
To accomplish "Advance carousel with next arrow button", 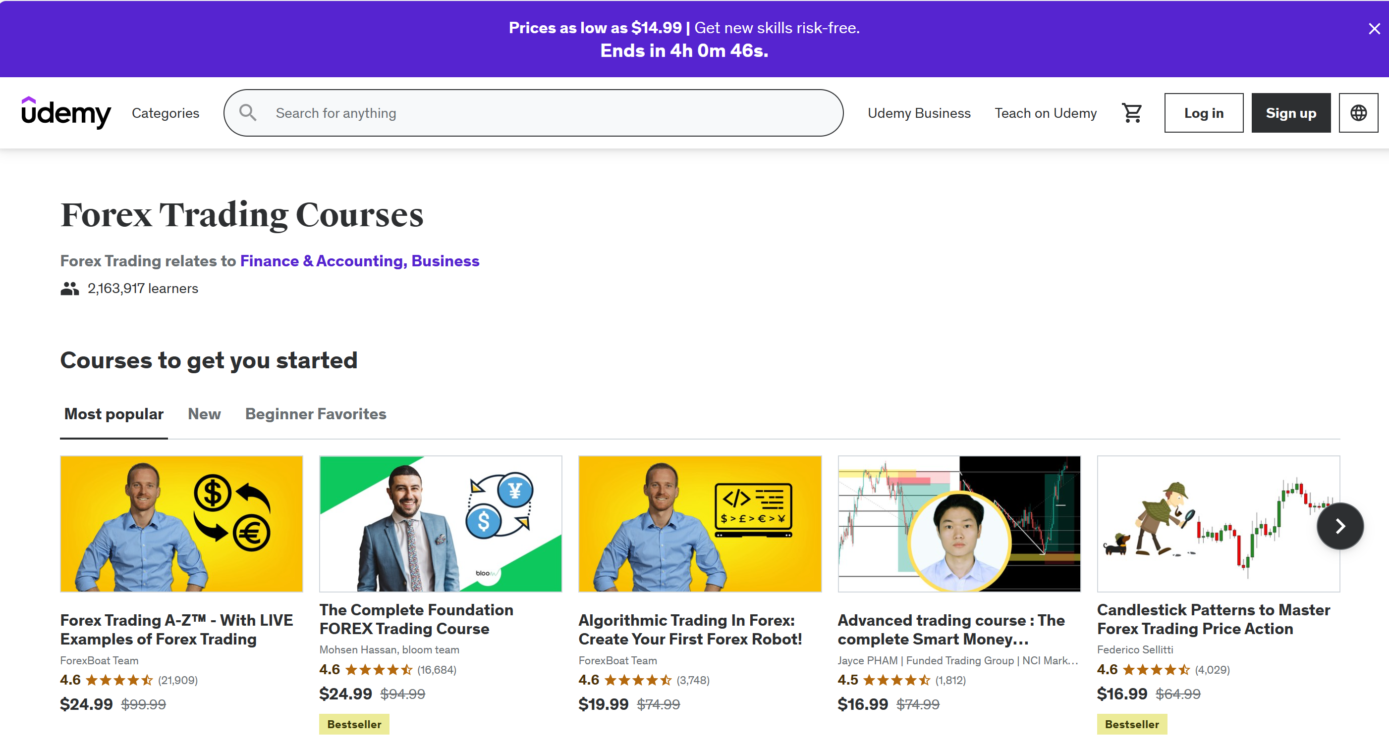I will [x=1339, y=525].
